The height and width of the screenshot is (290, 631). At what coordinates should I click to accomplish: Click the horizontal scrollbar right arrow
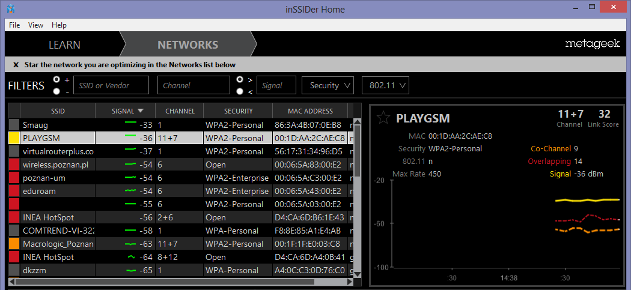(x=350, y=282)
